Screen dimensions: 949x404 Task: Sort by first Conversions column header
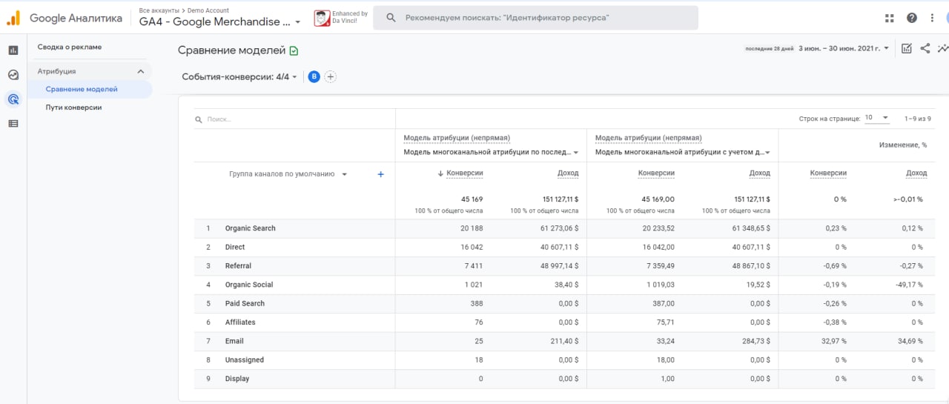coord(464,173)
